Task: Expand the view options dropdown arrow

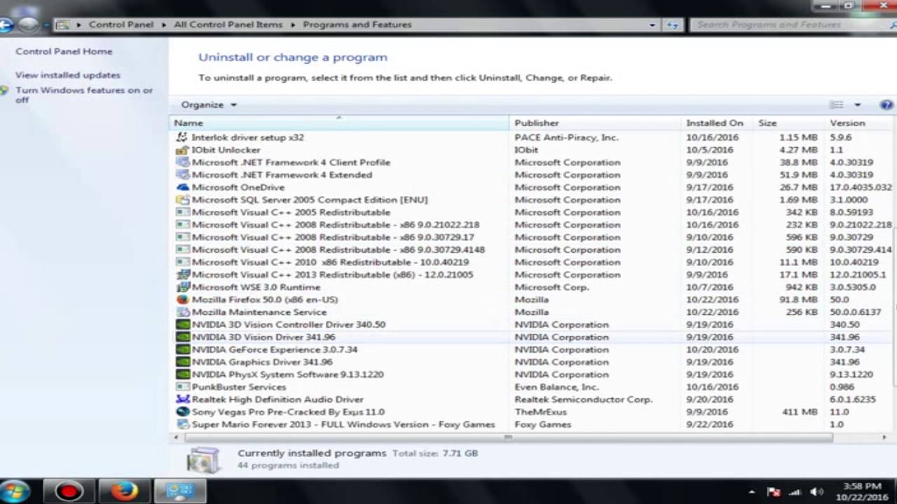Action: coord(857,105)
